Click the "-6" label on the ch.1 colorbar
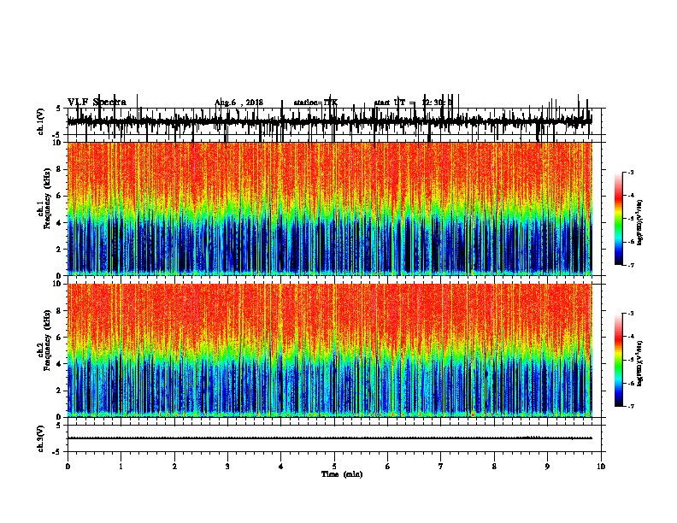 click(631, 242)
